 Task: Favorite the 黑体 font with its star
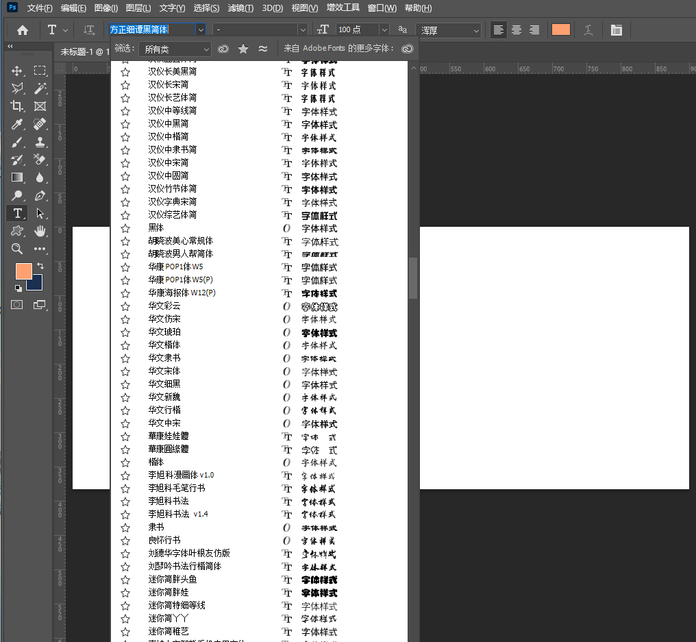click(x=125, y=228)
